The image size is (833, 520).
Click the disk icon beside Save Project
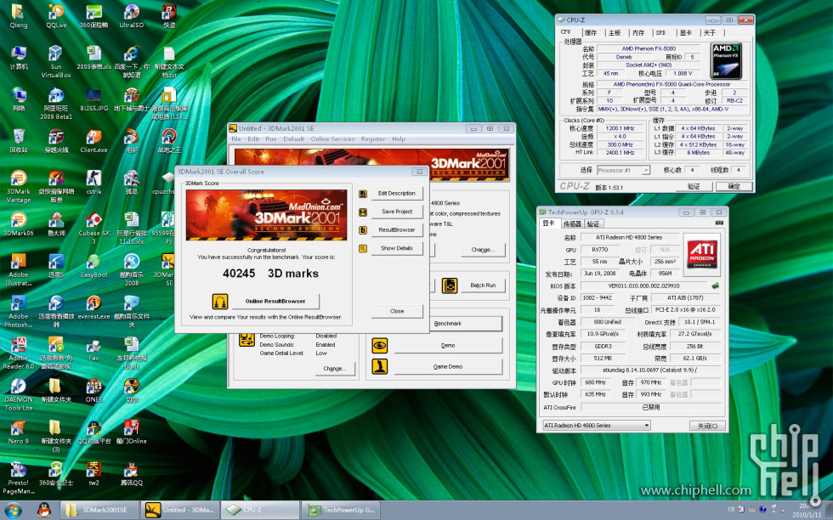[x=364, y=212]
